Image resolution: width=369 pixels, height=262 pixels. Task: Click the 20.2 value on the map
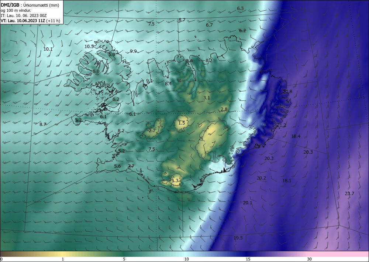pos(261,178)
